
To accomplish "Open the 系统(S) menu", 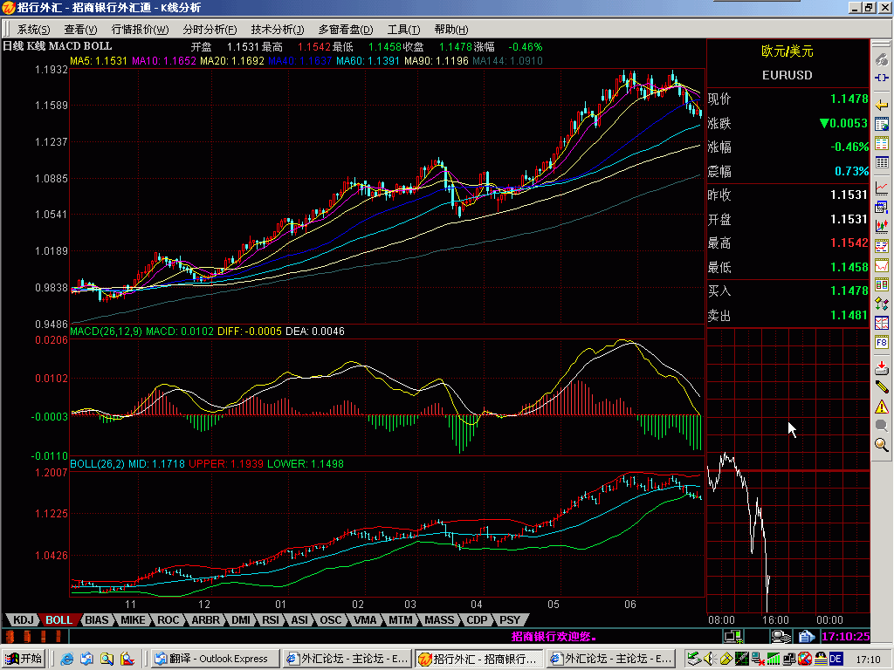I will (34, 29).
